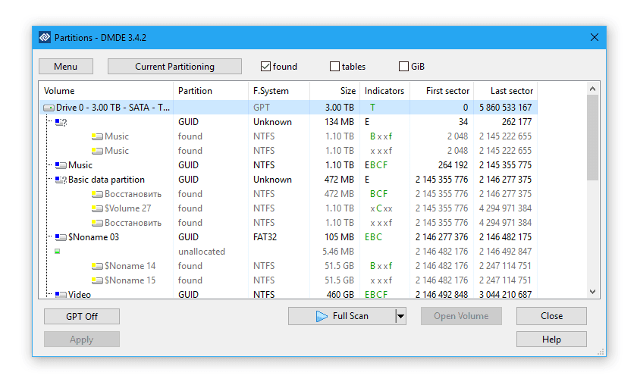This screenshot has height=385, width=637.
Task: Click the Apply button
Action: tap(82, 339)
